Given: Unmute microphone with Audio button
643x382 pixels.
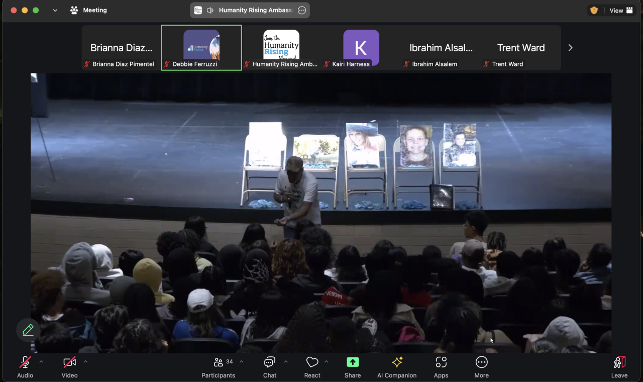Looking at the screenshot, I should tap(25, 367).
